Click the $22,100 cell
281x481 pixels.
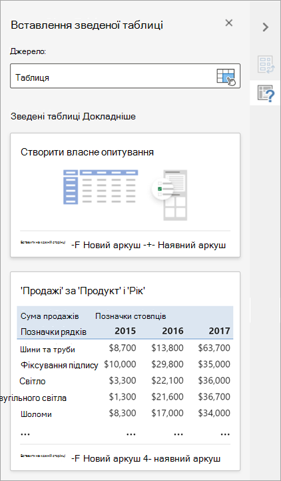click(167, 380)
